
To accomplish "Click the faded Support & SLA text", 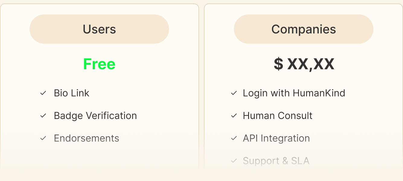I will [276, 161].
